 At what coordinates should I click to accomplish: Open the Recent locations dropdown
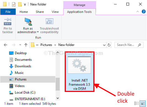tap(20, 45)
